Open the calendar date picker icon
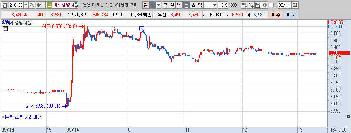The width and height of the screenshot is (351, 133). tap(295, 5)
